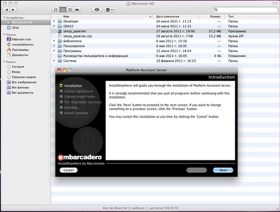280x212 pixels.
Task: Select the Руководства пользователя и информация alias
Action: pyautogui.click(x=95, y=56)
